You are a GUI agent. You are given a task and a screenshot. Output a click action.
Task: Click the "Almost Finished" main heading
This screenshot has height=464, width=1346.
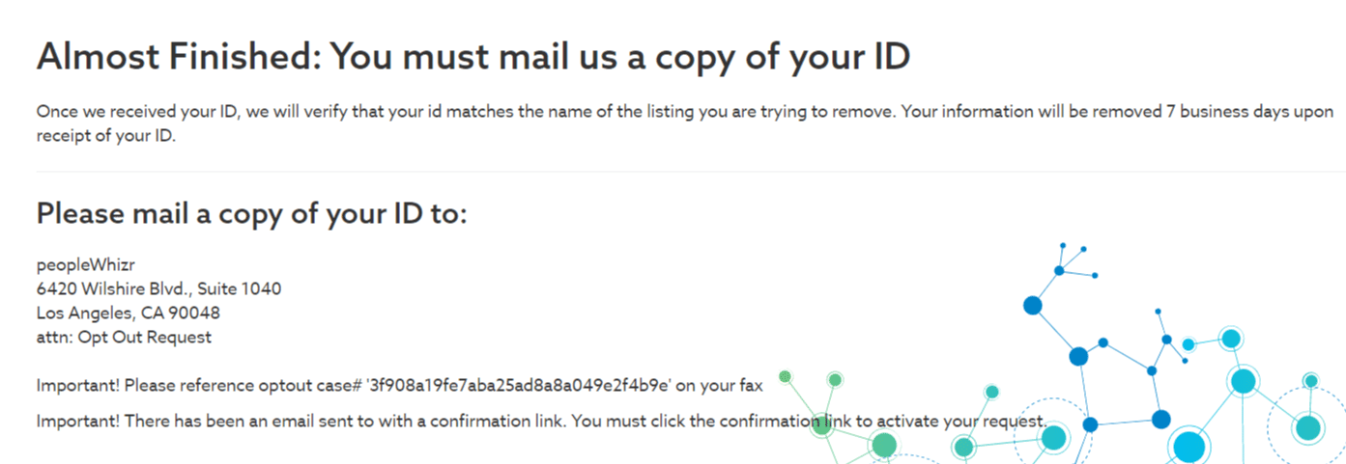[473, 58]
